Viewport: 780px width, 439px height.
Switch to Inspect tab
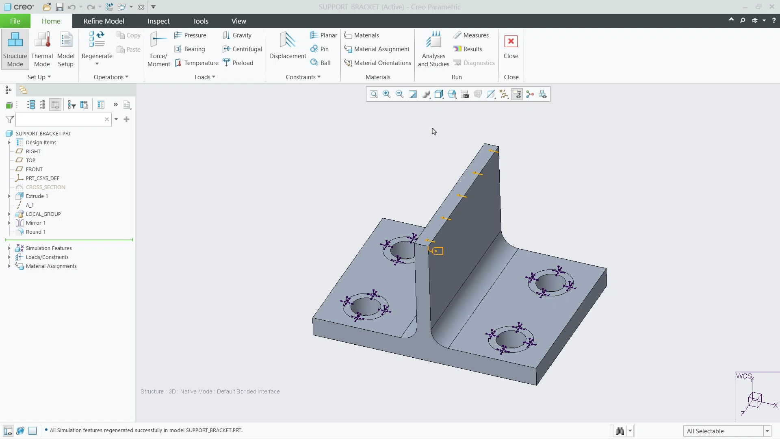(x=158, y=21)
